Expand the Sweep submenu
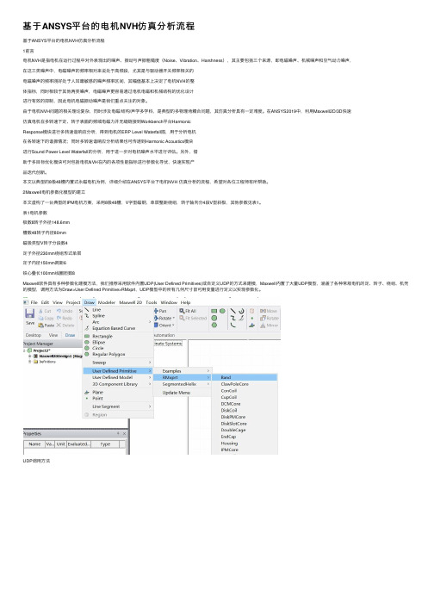The height and width of the screenshot is (614, 434). [x=117, y=363]
